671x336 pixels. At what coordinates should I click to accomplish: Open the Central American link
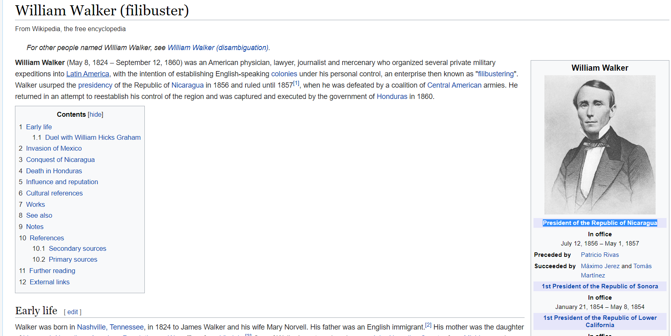(x=454, y=85)
